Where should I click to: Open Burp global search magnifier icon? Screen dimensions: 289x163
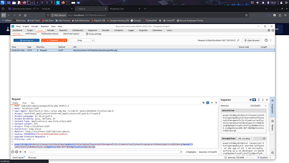click(269, 30)
